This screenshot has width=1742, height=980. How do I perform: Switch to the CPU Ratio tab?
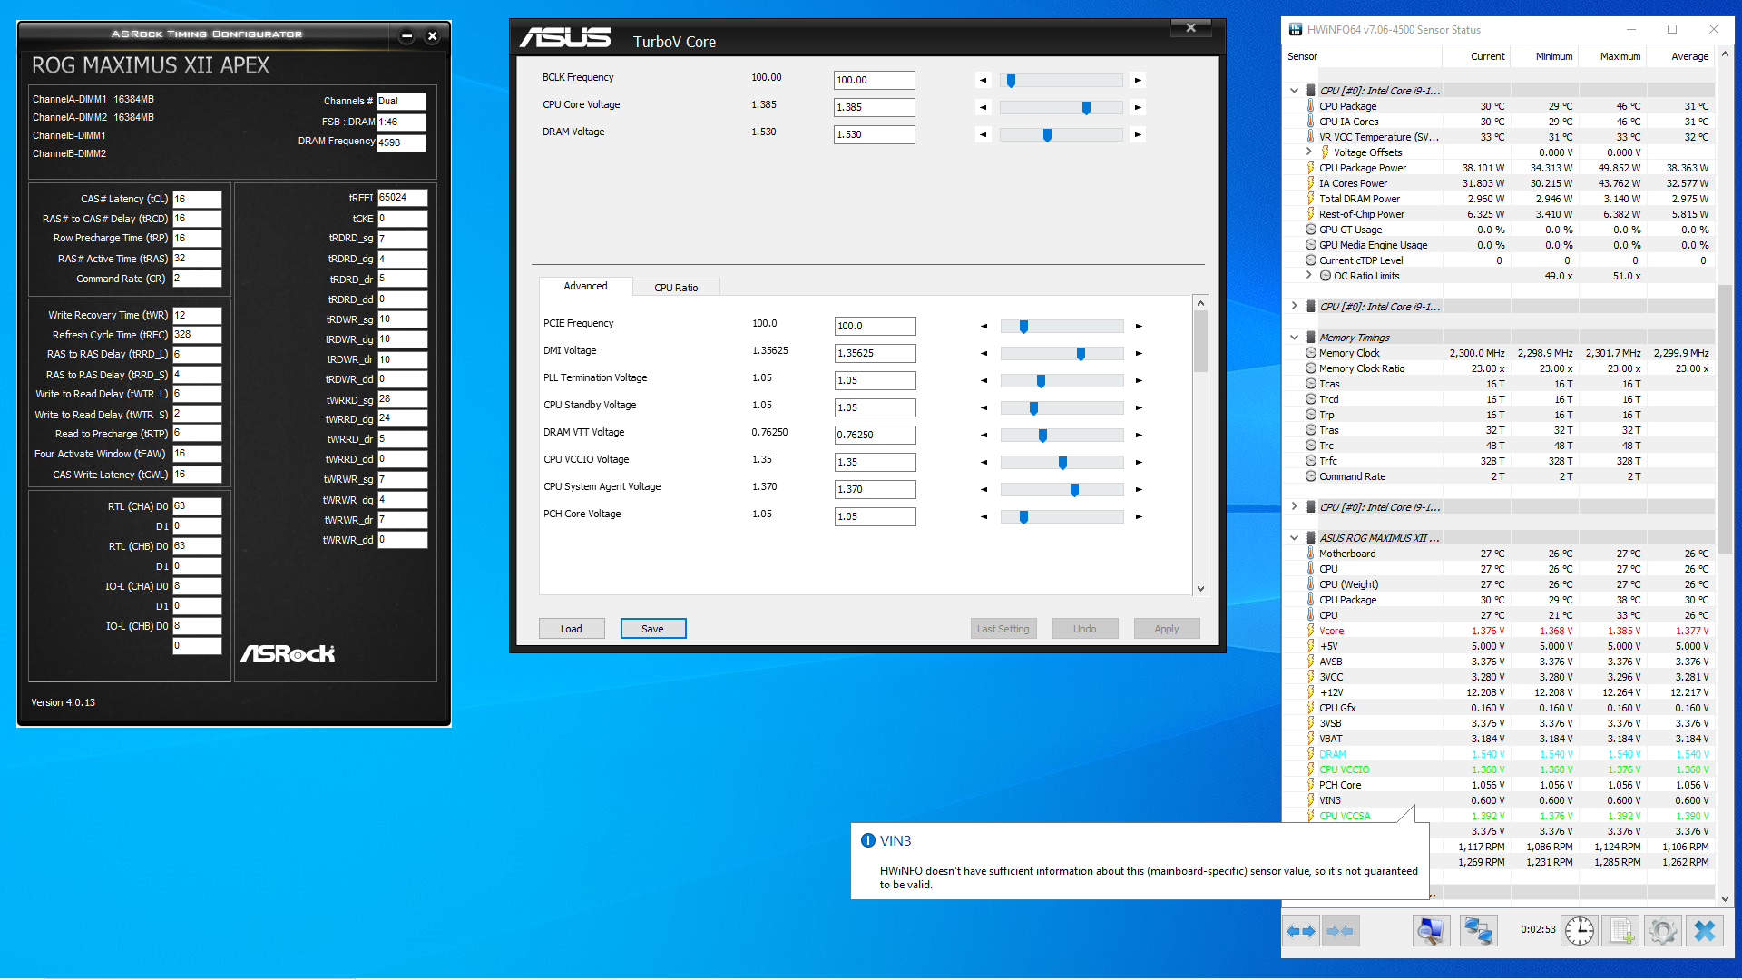(676, 288)
